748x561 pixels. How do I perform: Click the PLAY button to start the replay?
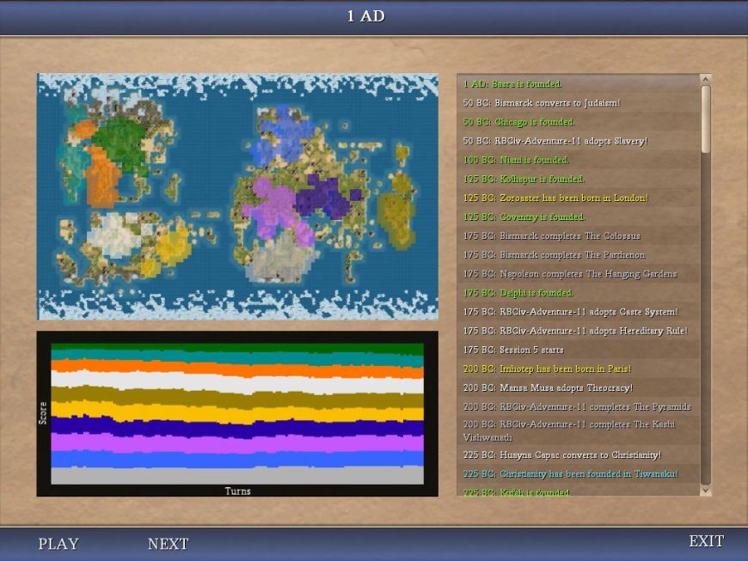tap(58, 543)
